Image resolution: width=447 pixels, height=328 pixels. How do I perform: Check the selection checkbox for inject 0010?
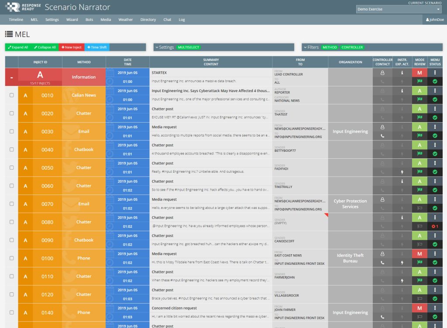click(x=11, y=95)
